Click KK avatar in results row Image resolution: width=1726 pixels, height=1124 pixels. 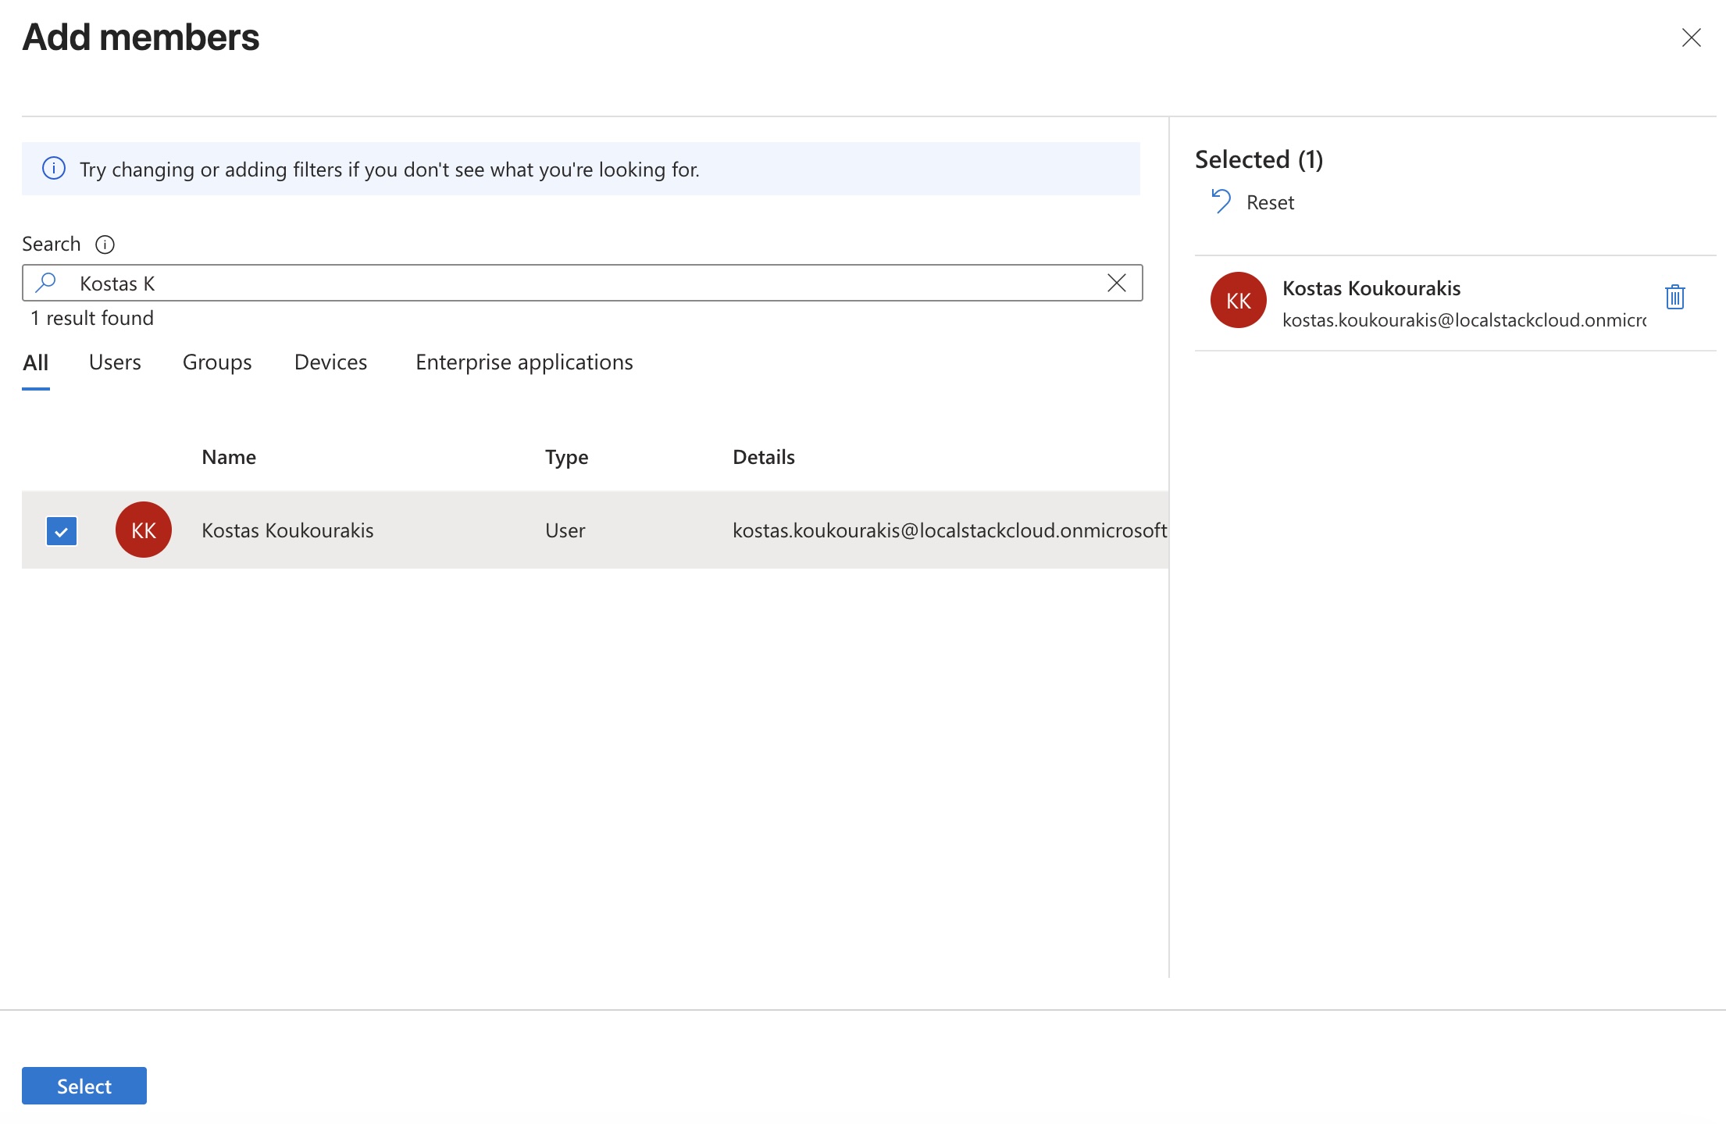144,530
